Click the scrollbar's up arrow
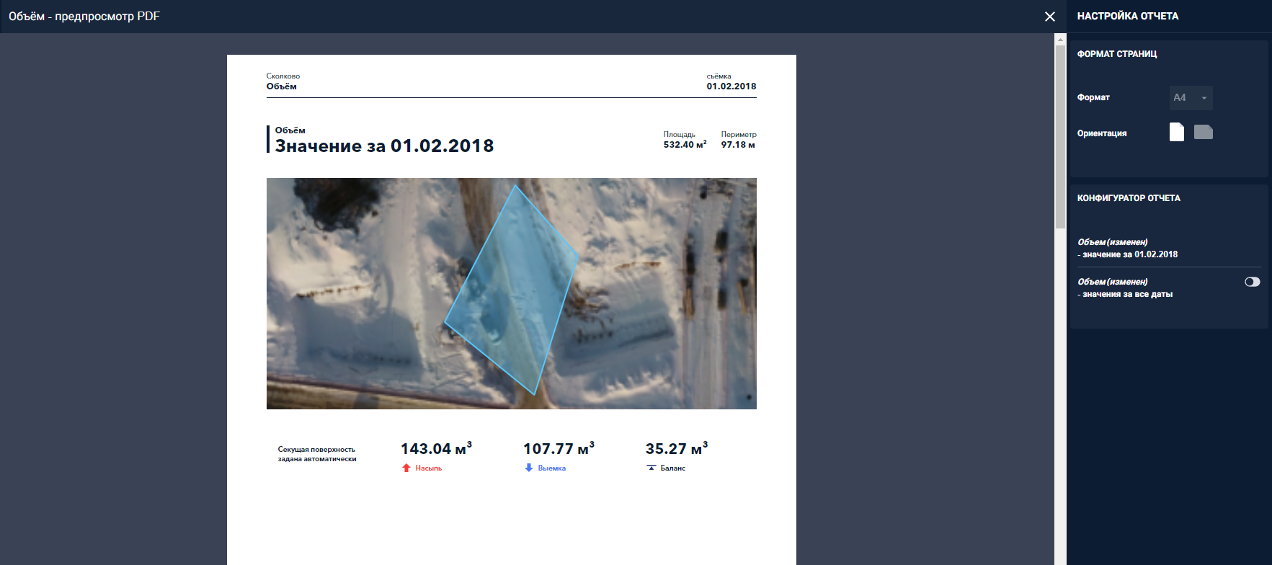The height and width of the screenshot is (565, 1272). 1060,38
